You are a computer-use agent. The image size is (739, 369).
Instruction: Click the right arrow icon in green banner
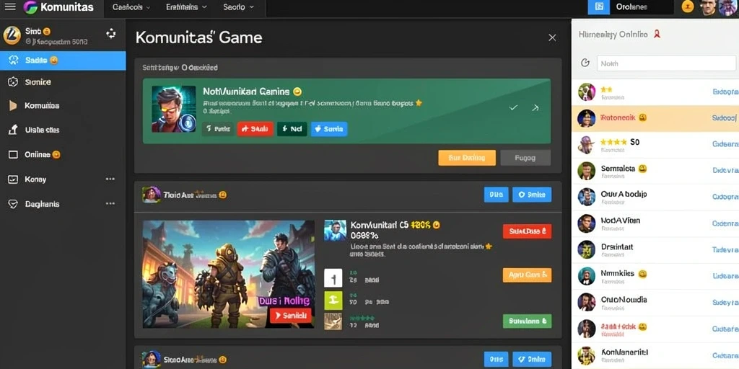(x=535, y=108)
